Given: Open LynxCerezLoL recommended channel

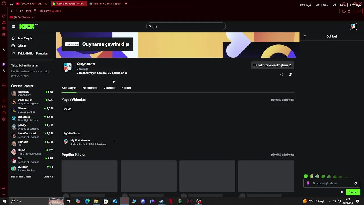Looking at the screenshot, I should pos(32,135).
